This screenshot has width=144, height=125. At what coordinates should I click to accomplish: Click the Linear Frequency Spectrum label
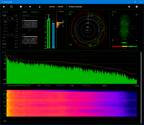click(18, 85)
